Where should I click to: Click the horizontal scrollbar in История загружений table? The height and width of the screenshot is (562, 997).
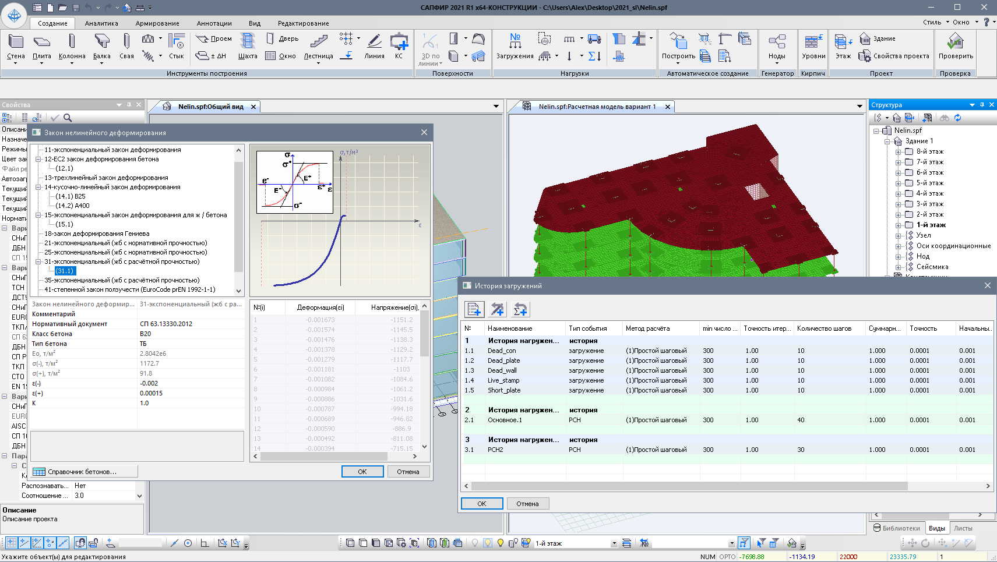688,486
